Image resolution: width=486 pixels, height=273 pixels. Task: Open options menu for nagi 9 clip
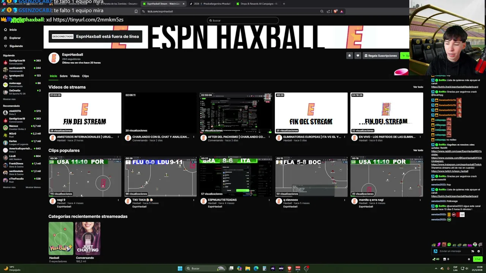(118, 200)
